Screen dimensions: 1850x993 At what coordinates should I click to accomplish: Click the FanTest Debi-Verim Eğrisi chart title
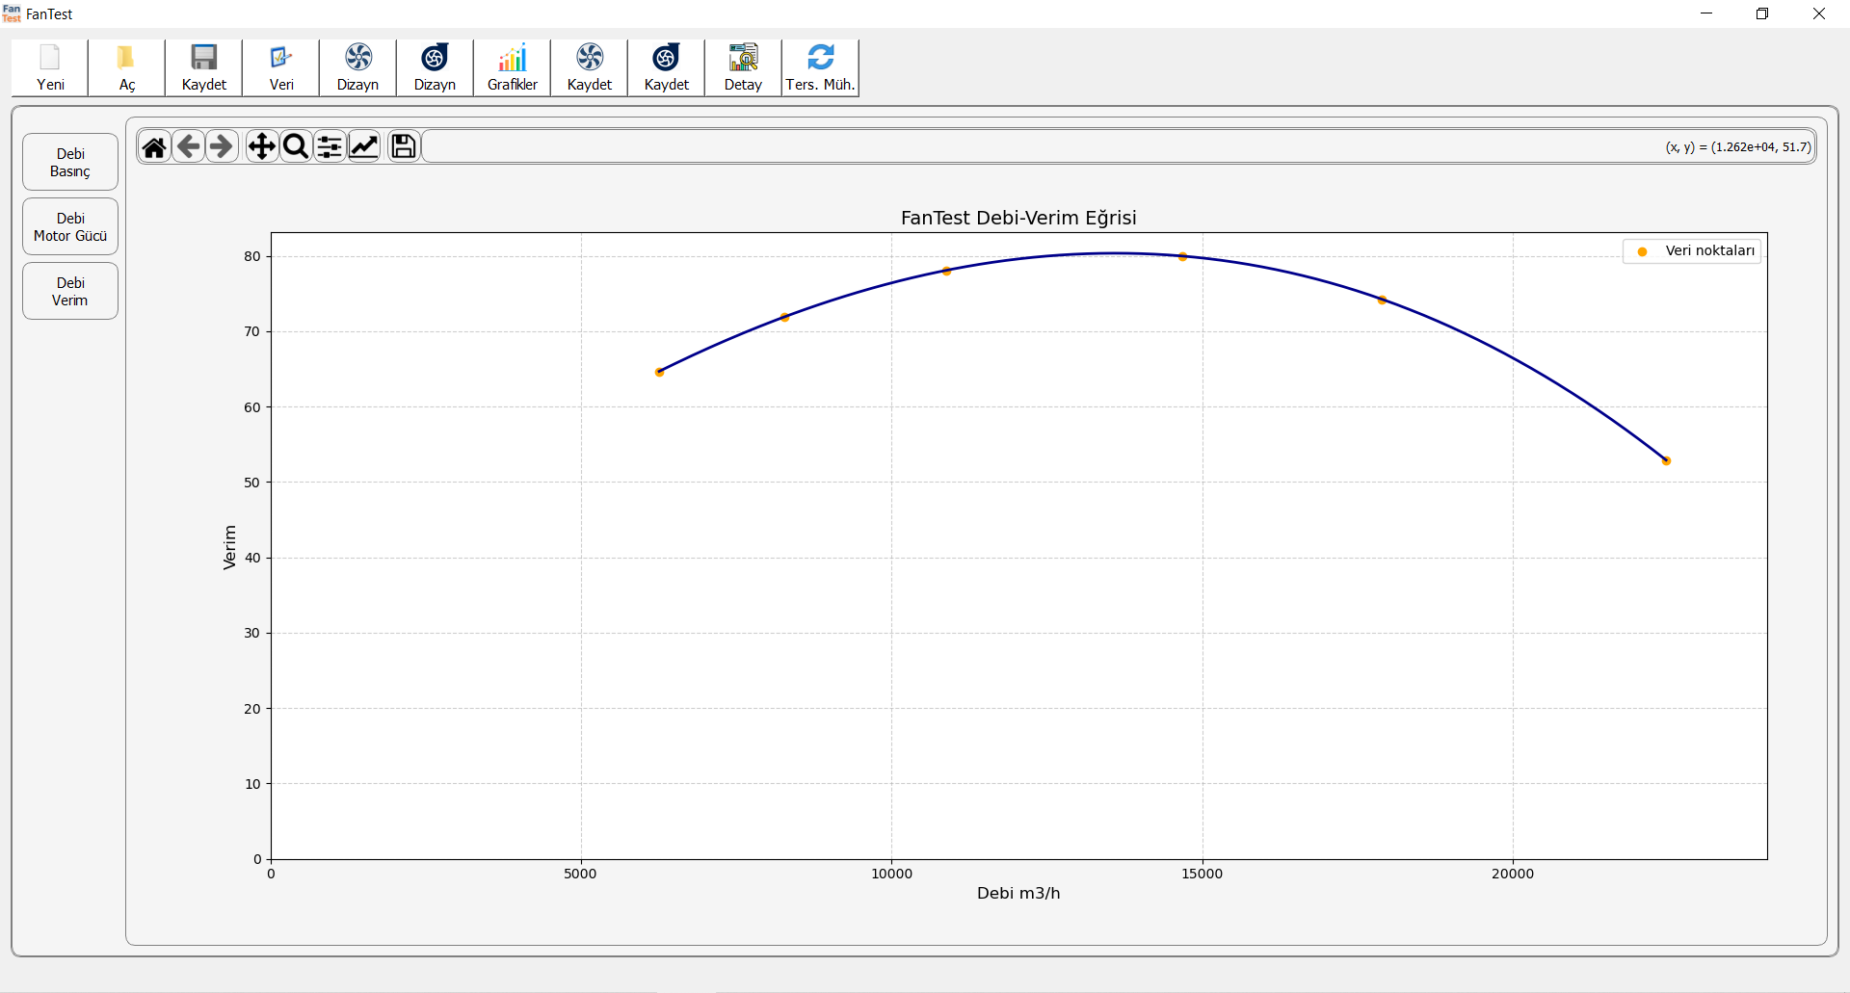pos(1018,218)
